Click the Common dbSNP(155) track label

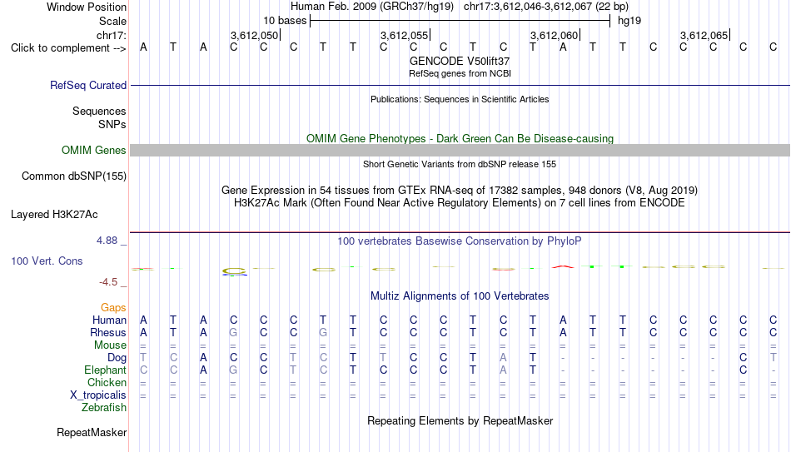(x=73, y=176)
